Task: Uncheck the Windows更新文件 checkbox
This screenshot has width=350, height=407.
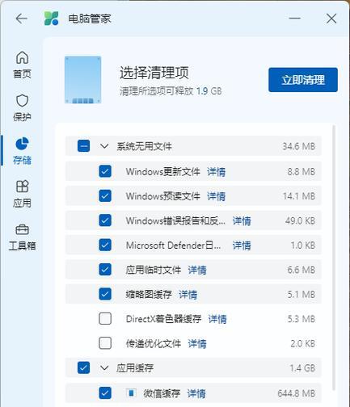Action: 105,171
